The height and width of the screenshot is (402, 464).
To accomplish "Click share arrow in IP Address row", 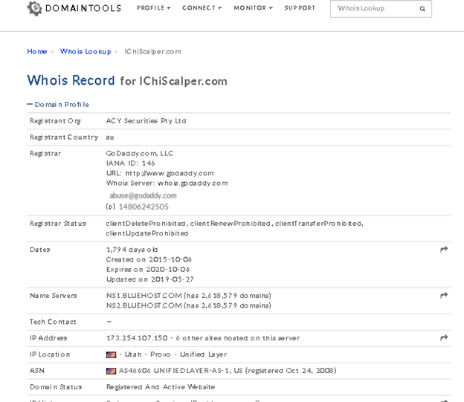I will click(x=444, y=337).
